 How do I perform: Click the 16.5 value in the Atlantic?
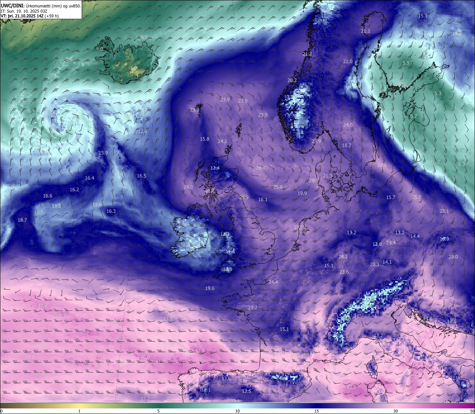(141, 176)
